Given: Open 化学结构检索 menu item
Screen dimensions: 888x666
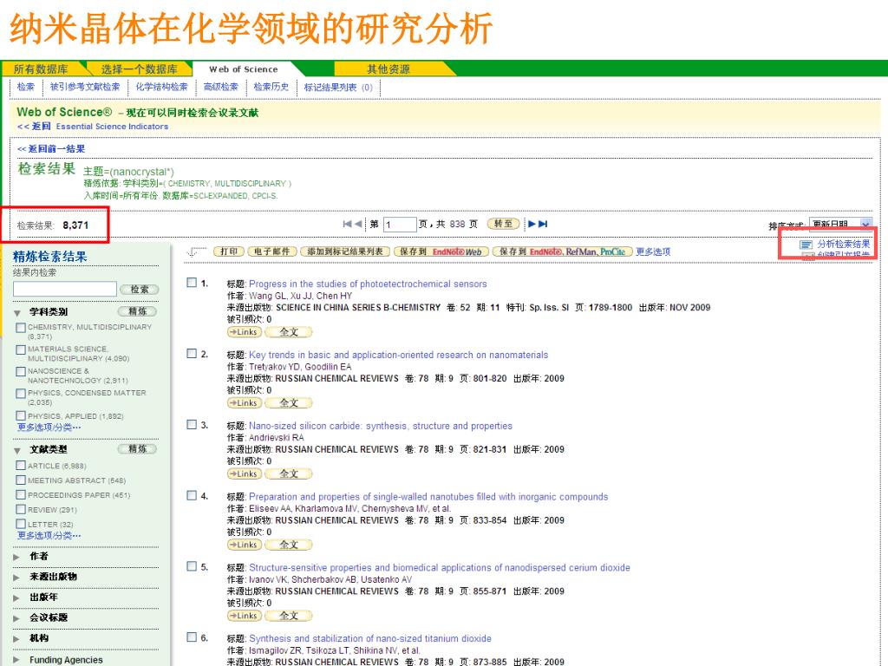Looking at the screenshot, I should tap(161, 88).
